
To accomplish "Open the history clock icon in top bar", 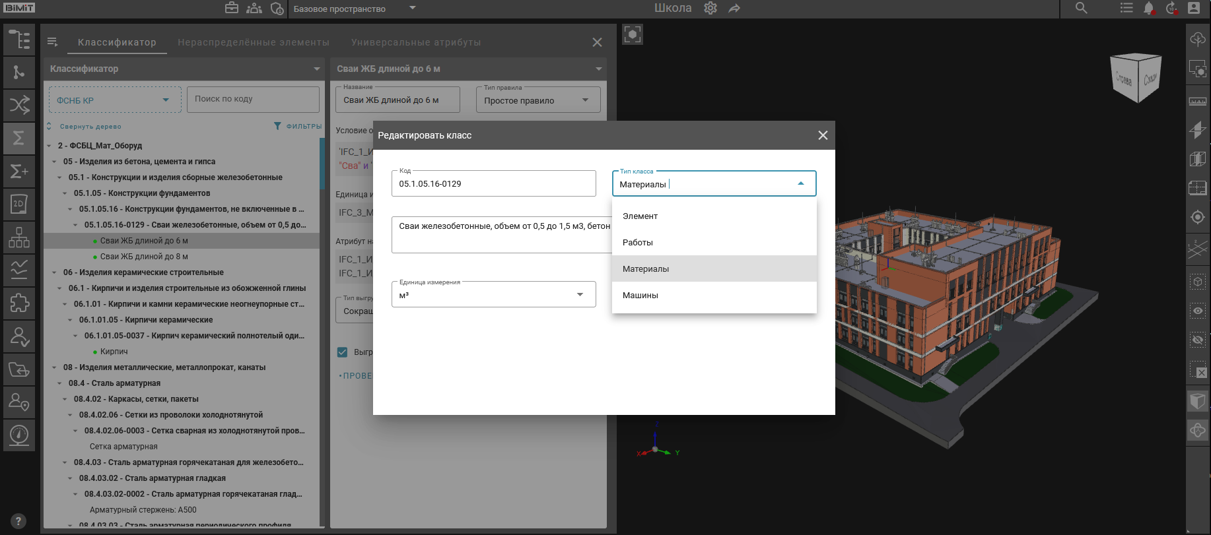I will click(x=1171, y=9).
